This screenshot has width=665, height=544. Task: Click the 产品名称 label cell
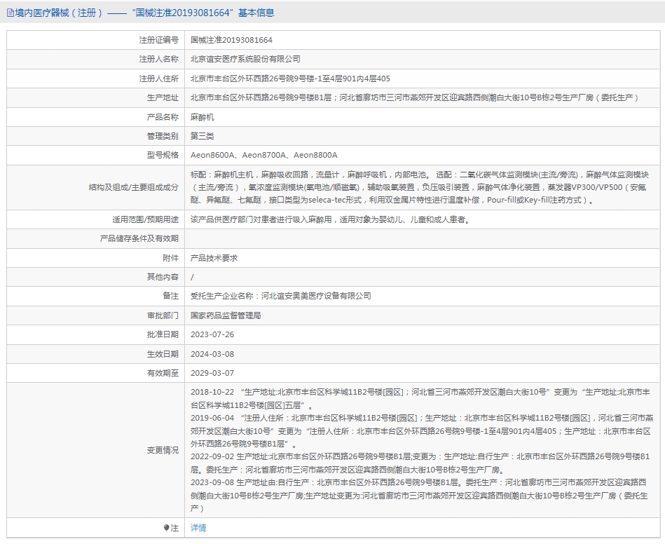pyautogui.click(x=95, y=117)
